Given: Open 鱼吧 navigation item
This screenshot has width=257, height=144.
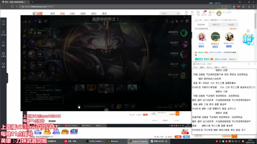Looking at the screenshot, I should point(104,14).
